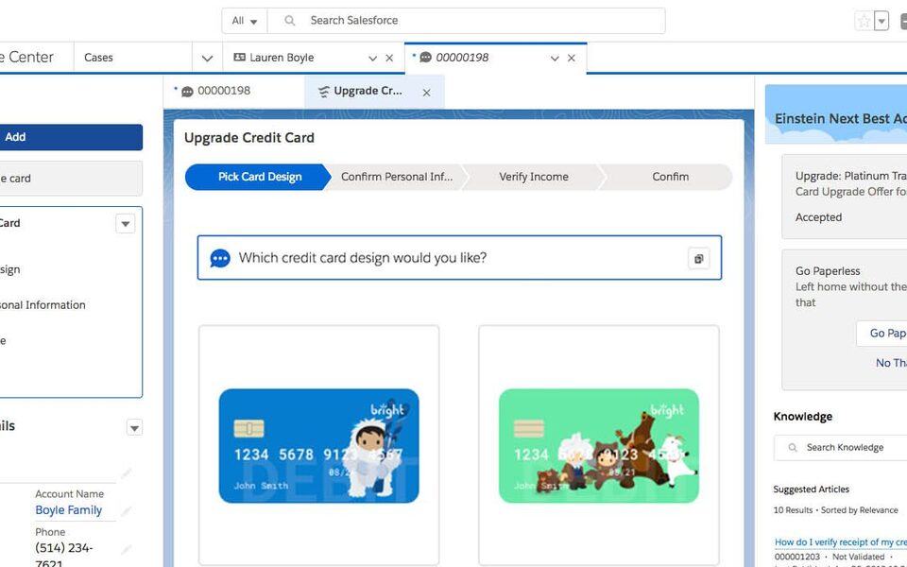
Task: Click the favorites star icon
Action: (864, 22)
